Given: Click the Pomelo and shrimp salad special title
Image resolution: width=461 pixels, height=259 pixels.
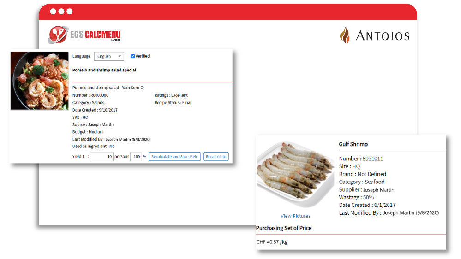Looking at the screenshot, I should tap(104, 70).
